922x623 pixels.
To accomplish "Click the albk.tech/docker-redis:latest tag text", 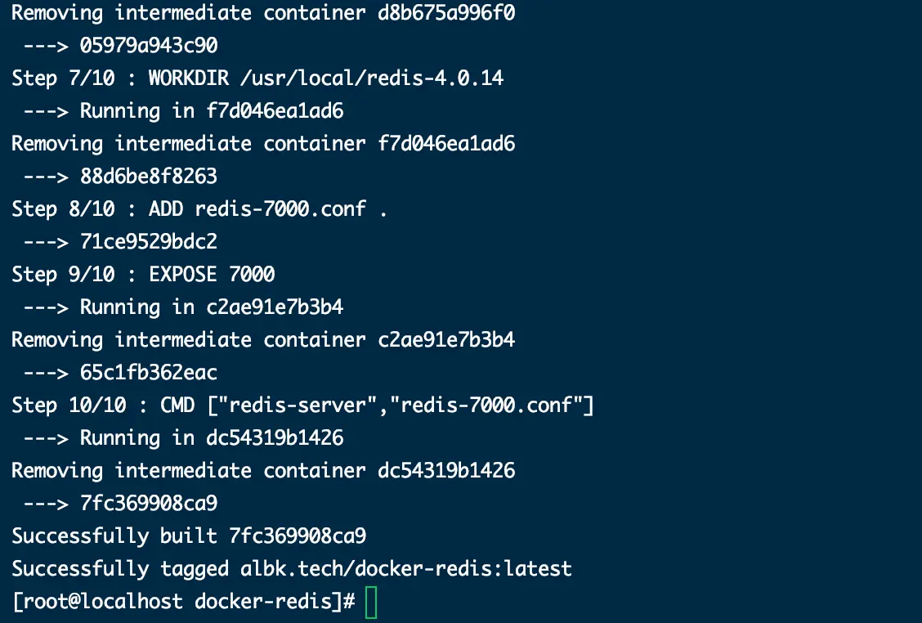I will (x=405, y=569).
